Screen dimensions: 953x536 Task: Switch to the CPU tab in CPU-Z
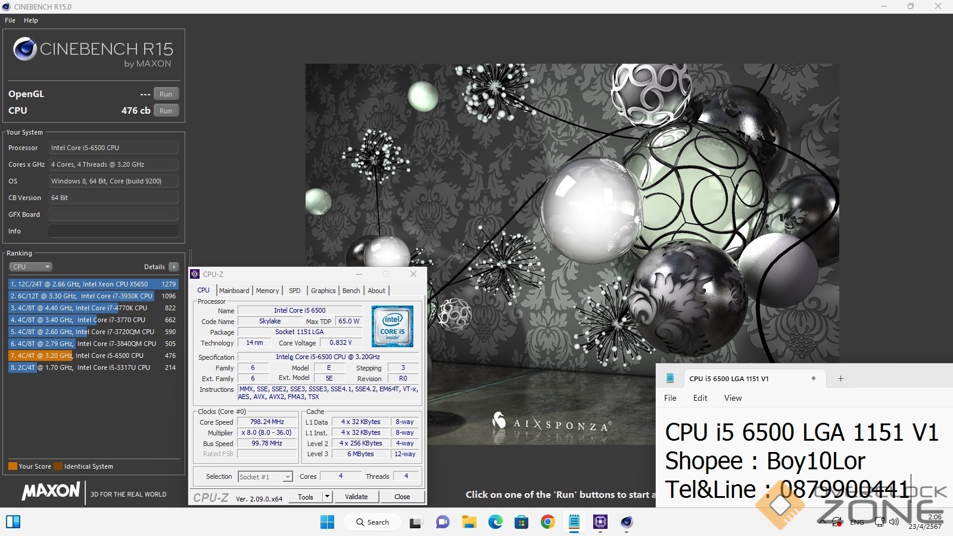[x=203, y=291]
